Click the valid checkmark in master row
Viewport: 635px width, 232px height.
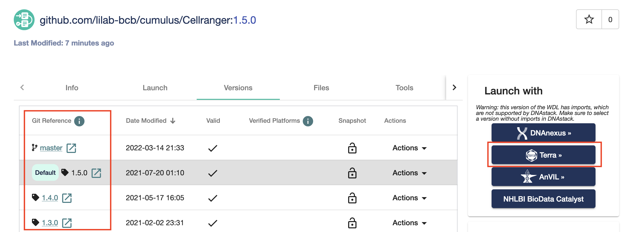tap(213, 148)
